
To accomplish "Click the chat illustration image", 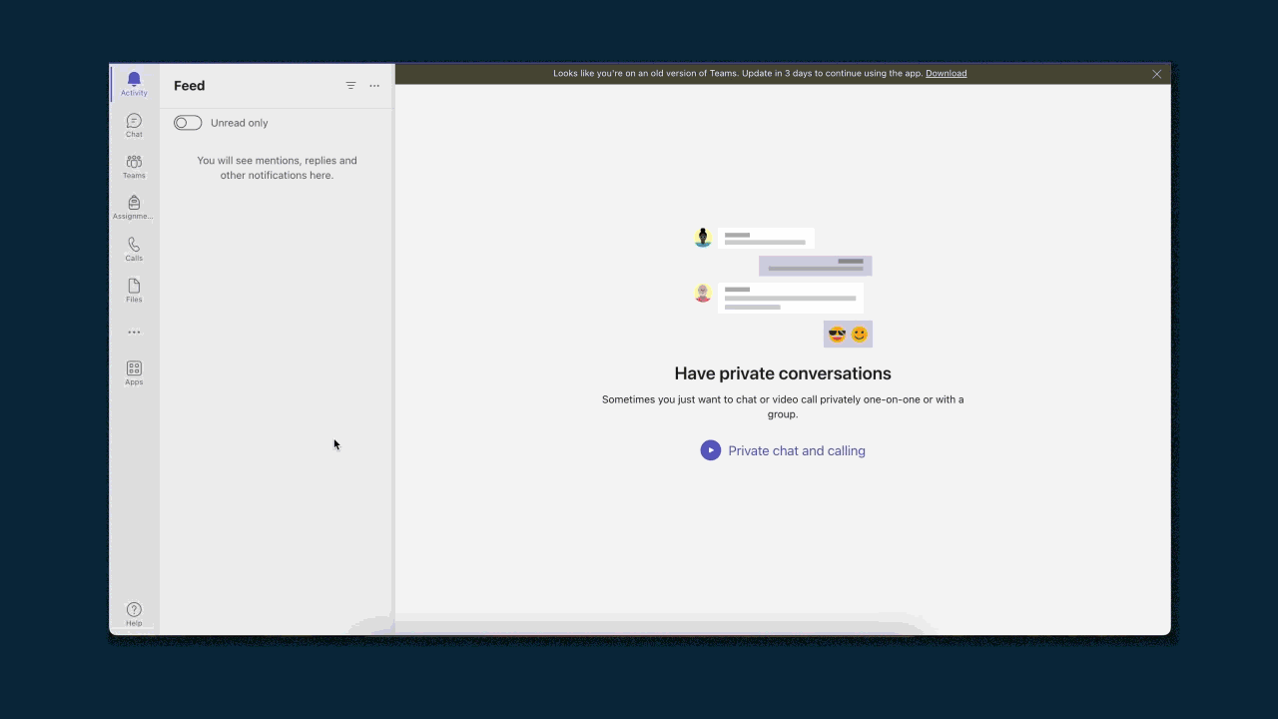I will (x=783, y=288).
